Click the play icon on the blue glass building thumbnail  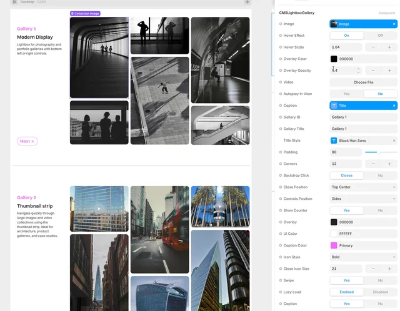point(99,209)
